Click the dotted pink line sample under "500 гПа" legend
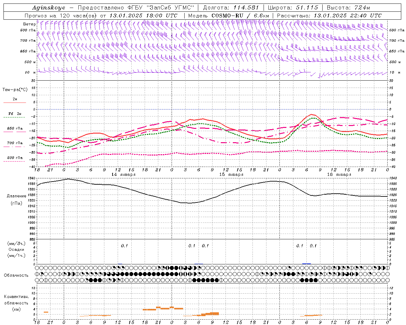 (x=14, y=161)
